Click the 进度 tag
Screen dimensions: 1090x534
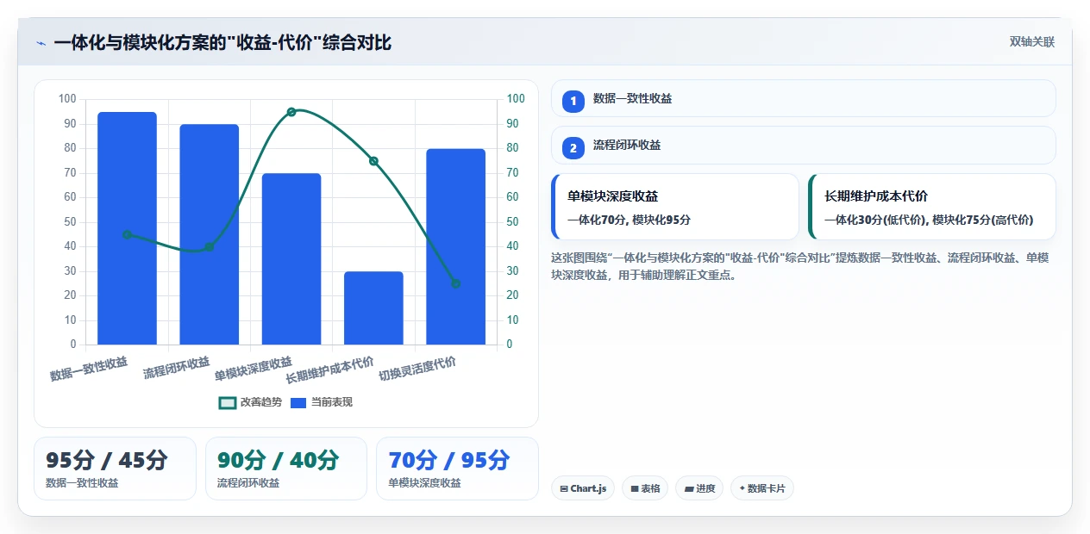point(699,488)
